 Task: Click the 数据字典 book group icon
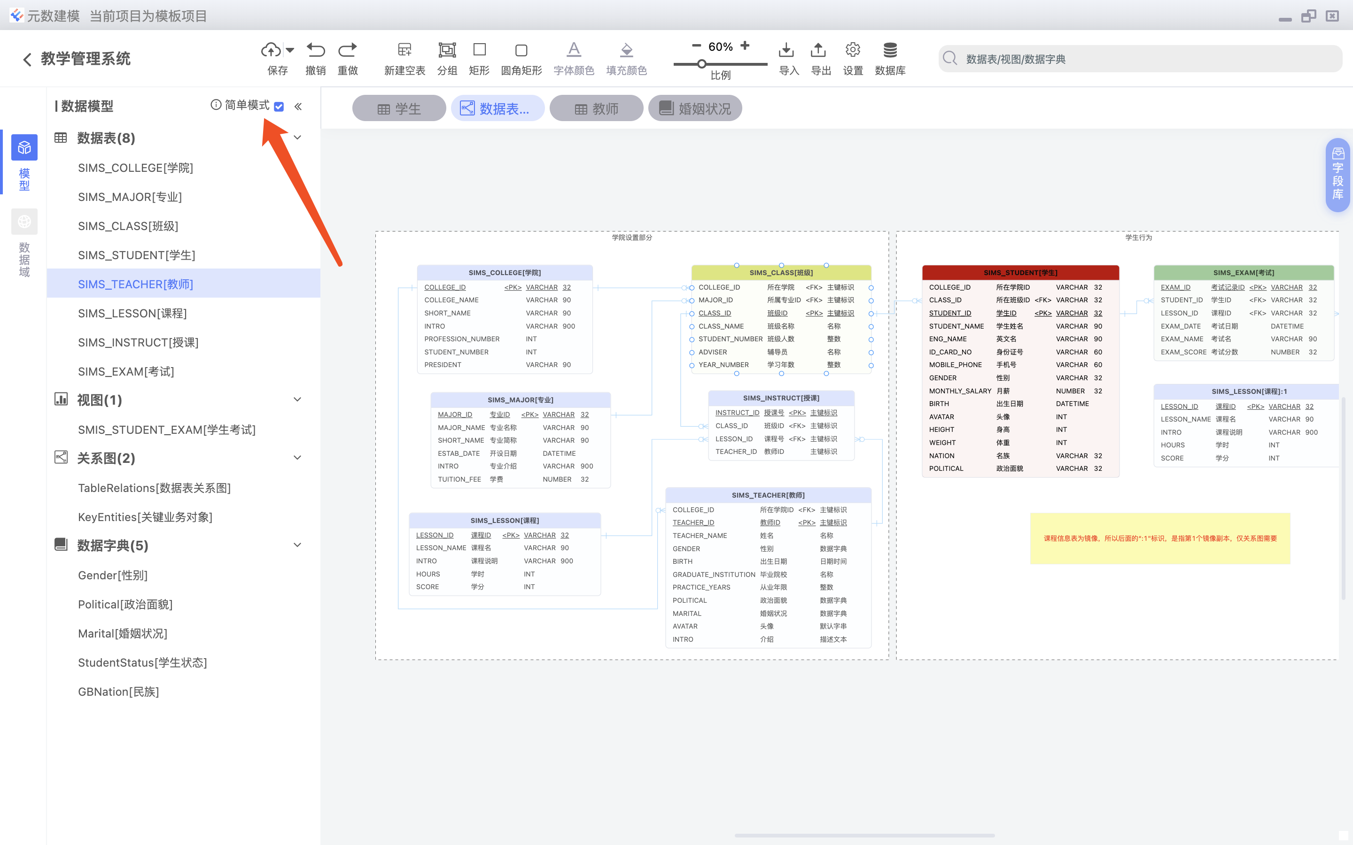pyautogui.click(x=61, y=545)
